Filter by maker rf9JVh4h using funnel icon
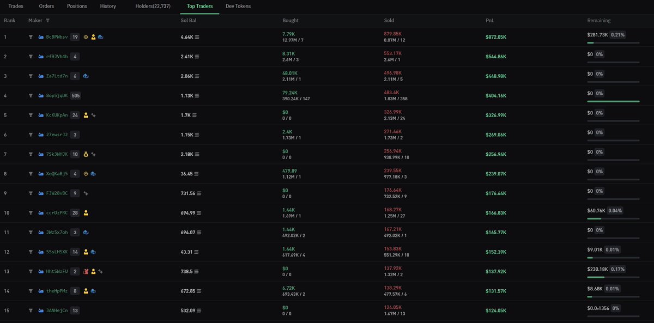 [x=31, y=57]
